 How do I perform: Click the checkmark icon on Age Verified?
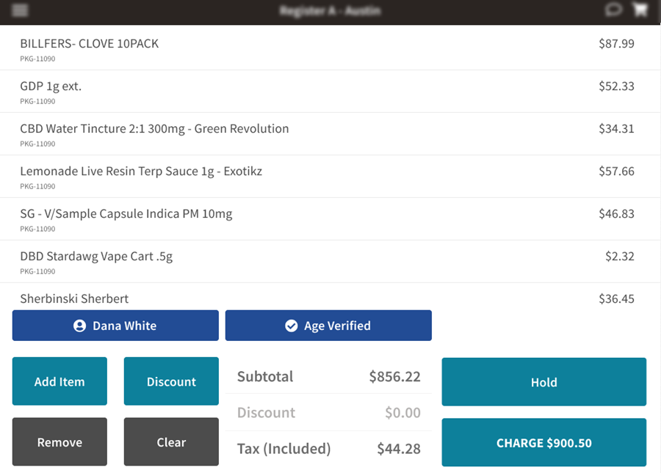pyautogui.click(x=292, y=326)
